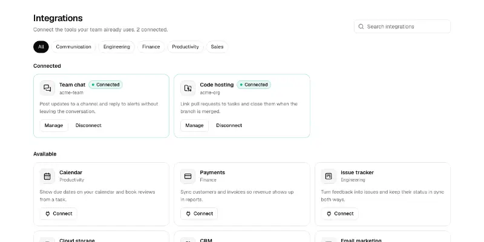Click the Connected section heading
The image size is (484, 242).
pyautogui.click(x=47, y=66)
